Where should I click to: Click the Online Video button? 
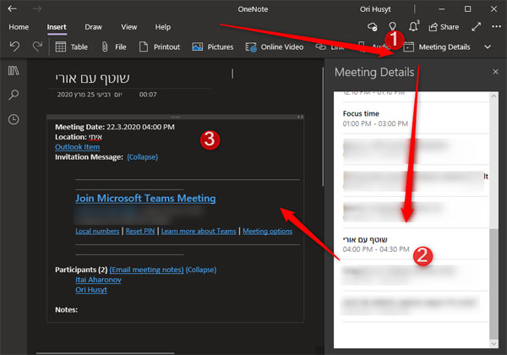coord(274,47)
